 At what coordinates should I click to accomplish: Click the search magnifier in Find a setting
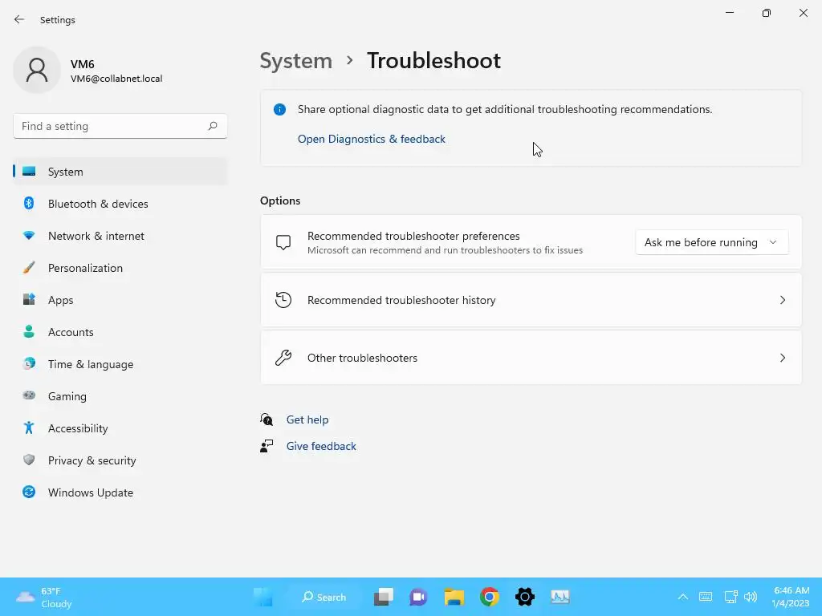tap(212, 126)
